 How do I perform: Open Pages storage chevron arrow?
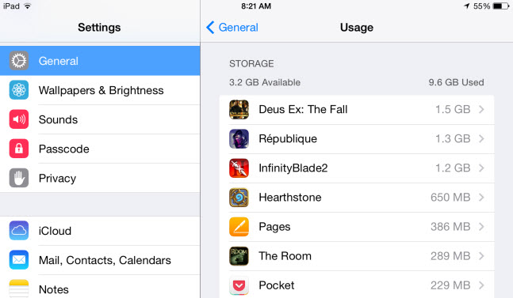(481, 227)
